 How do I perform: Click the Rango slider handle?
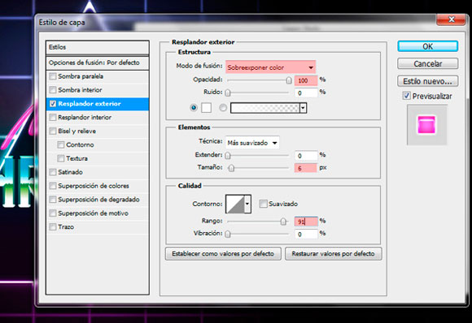click(283, 222)
